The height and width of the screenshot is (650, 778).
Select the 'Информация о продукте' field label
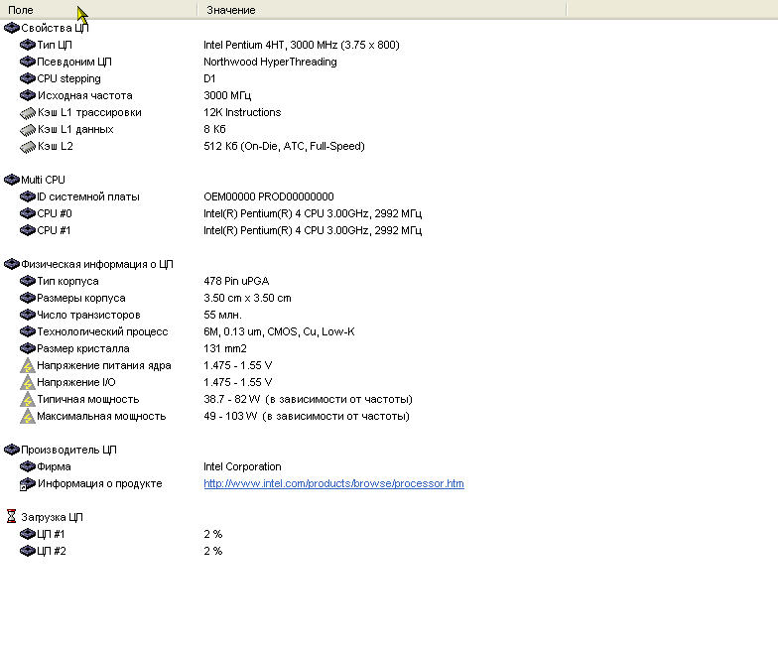99,483
